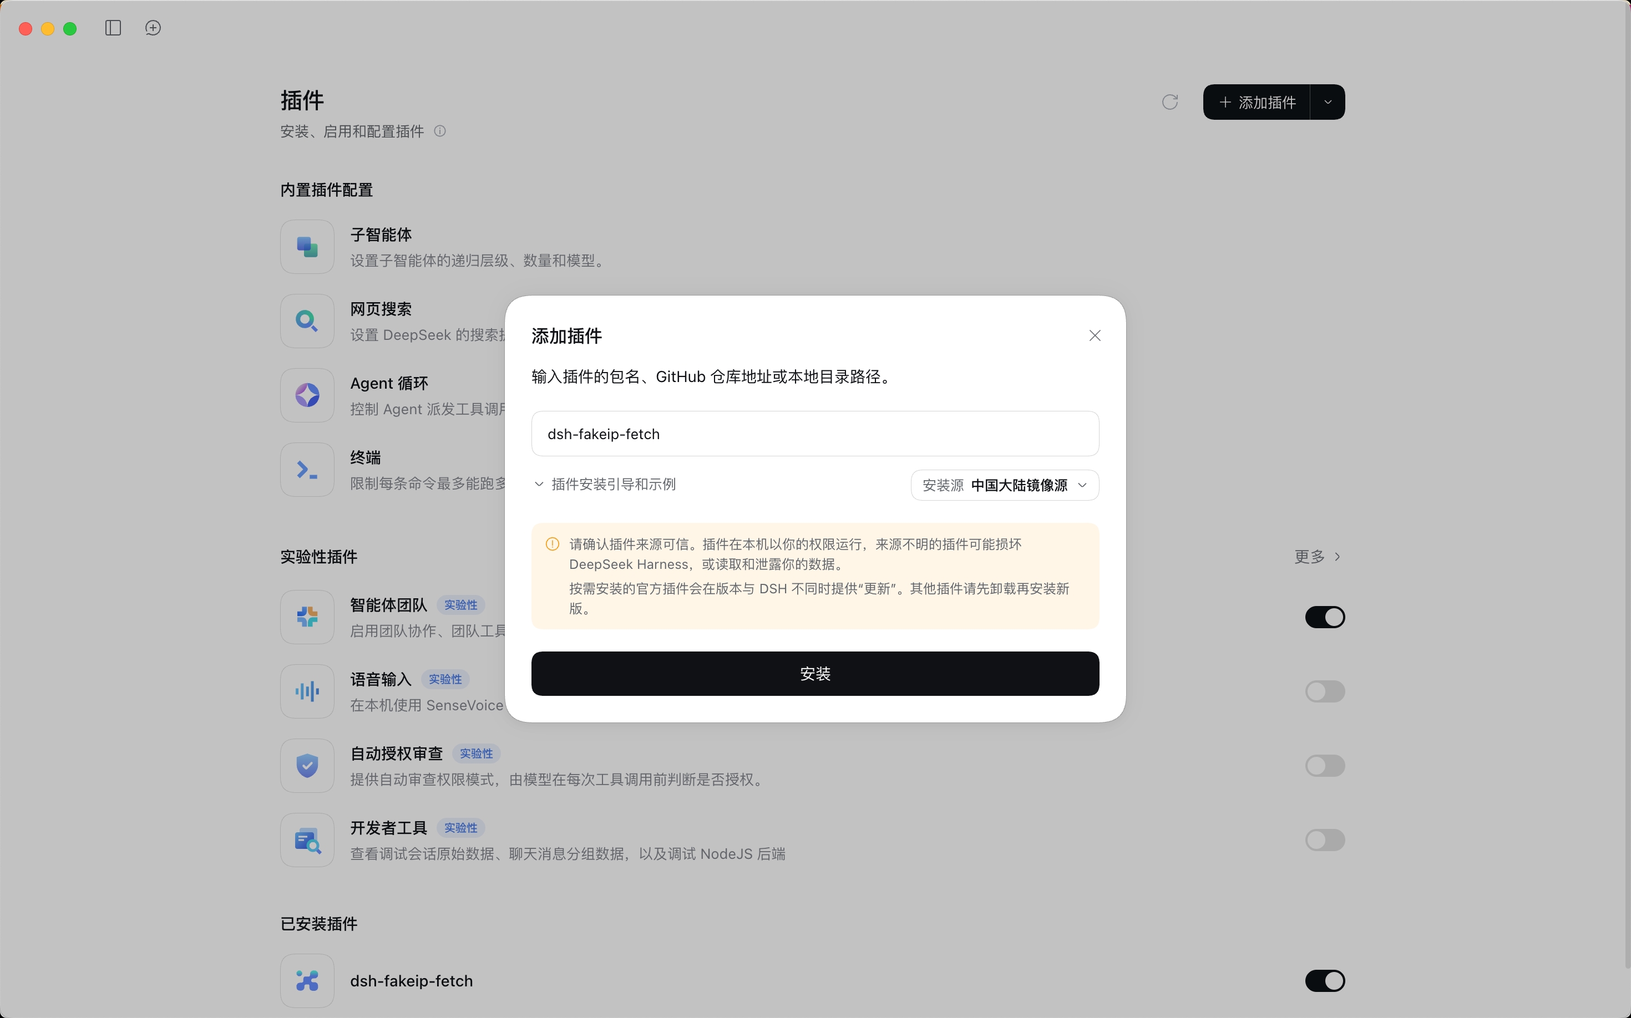Select the 子智能体 title text

(381, 235)
